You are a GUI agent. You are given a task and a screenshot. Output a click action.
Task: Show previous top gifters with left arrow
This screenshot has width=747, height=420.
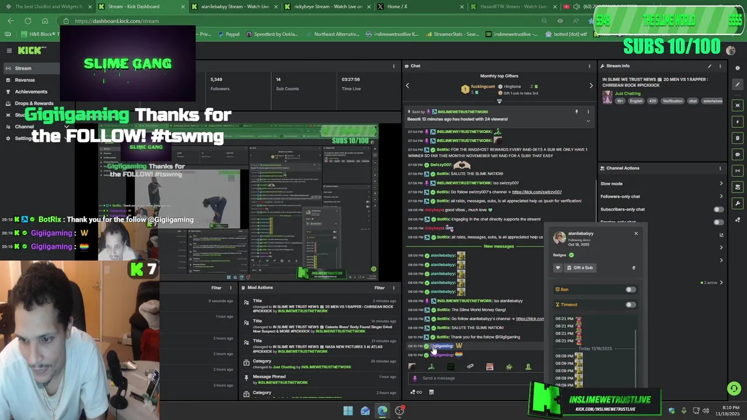(x=407, y=86)
